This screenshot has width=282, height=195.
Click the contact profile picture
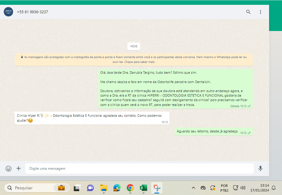(8, 12)
